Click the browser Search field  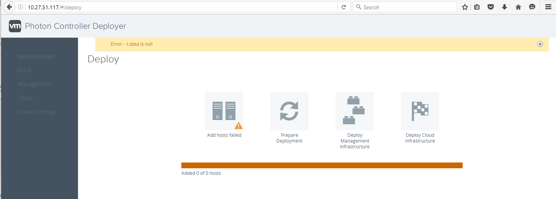pos(407,7)
